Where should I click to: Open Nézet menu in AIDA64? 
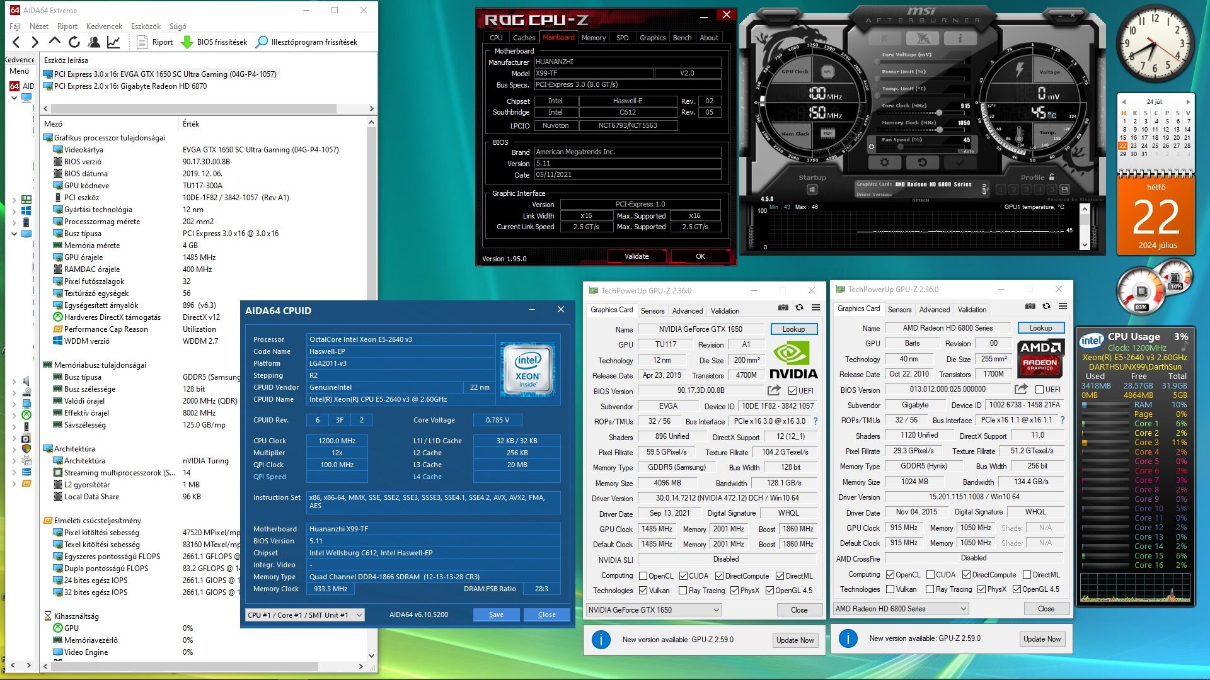click(x=39, y=26)
